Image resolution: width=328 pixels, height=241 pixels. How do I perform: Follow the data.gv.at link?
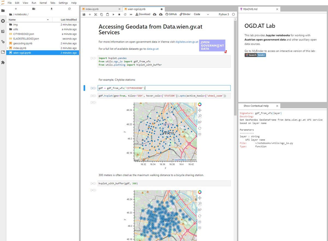[153, 49]
